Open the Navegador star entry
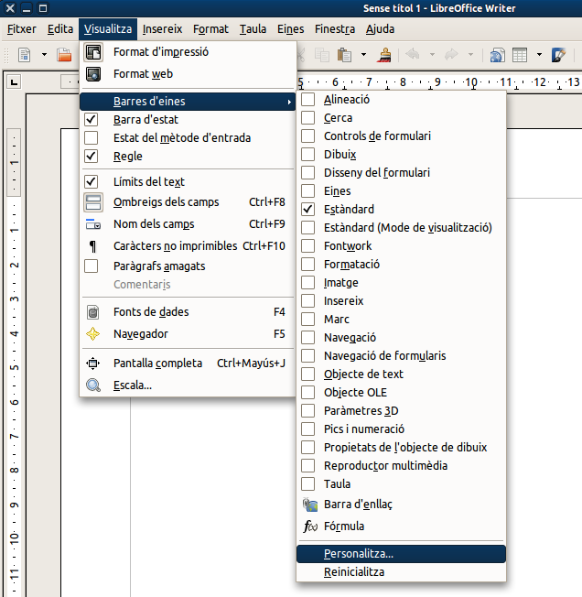 [188, 334]
